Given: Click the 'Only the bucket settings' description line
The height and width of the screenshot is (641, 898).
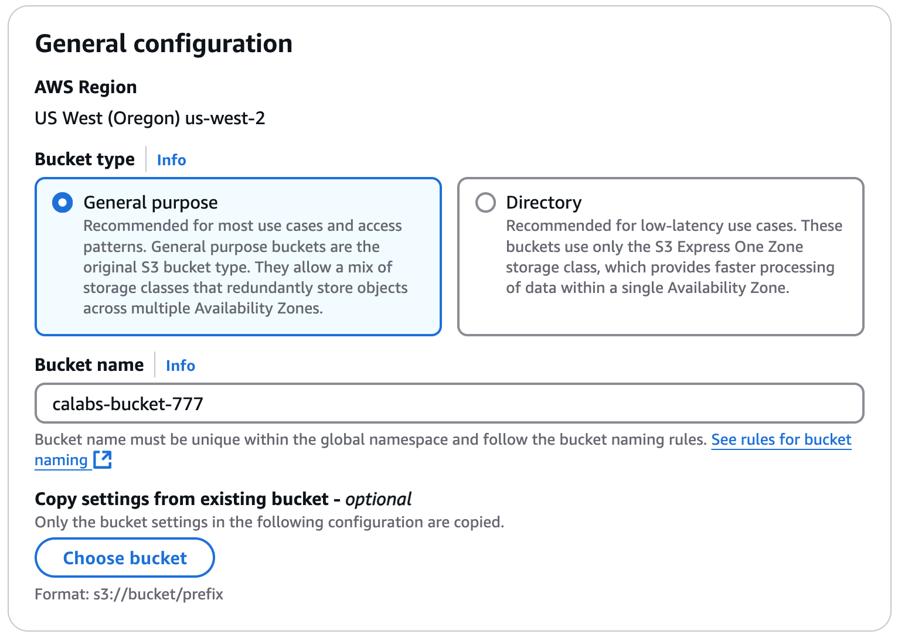Looking at the screenshot, I should click(x=269, y=522).
